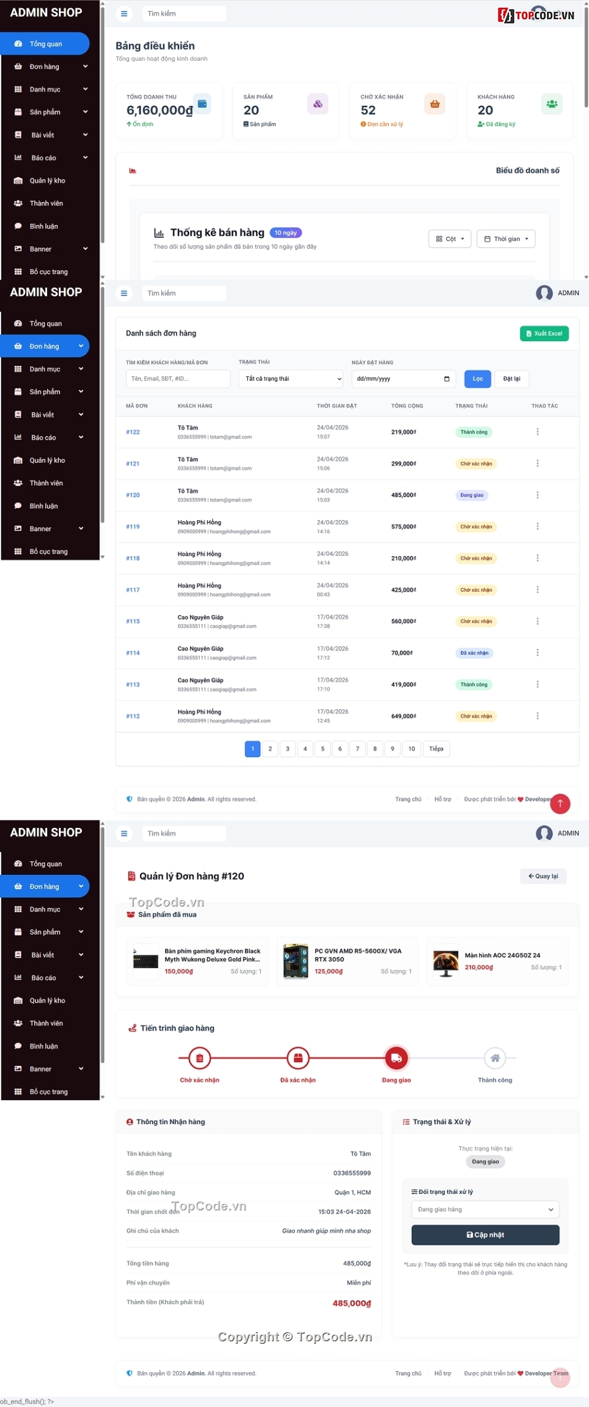Click the blue Lọc filter button

tap(477, 379)
